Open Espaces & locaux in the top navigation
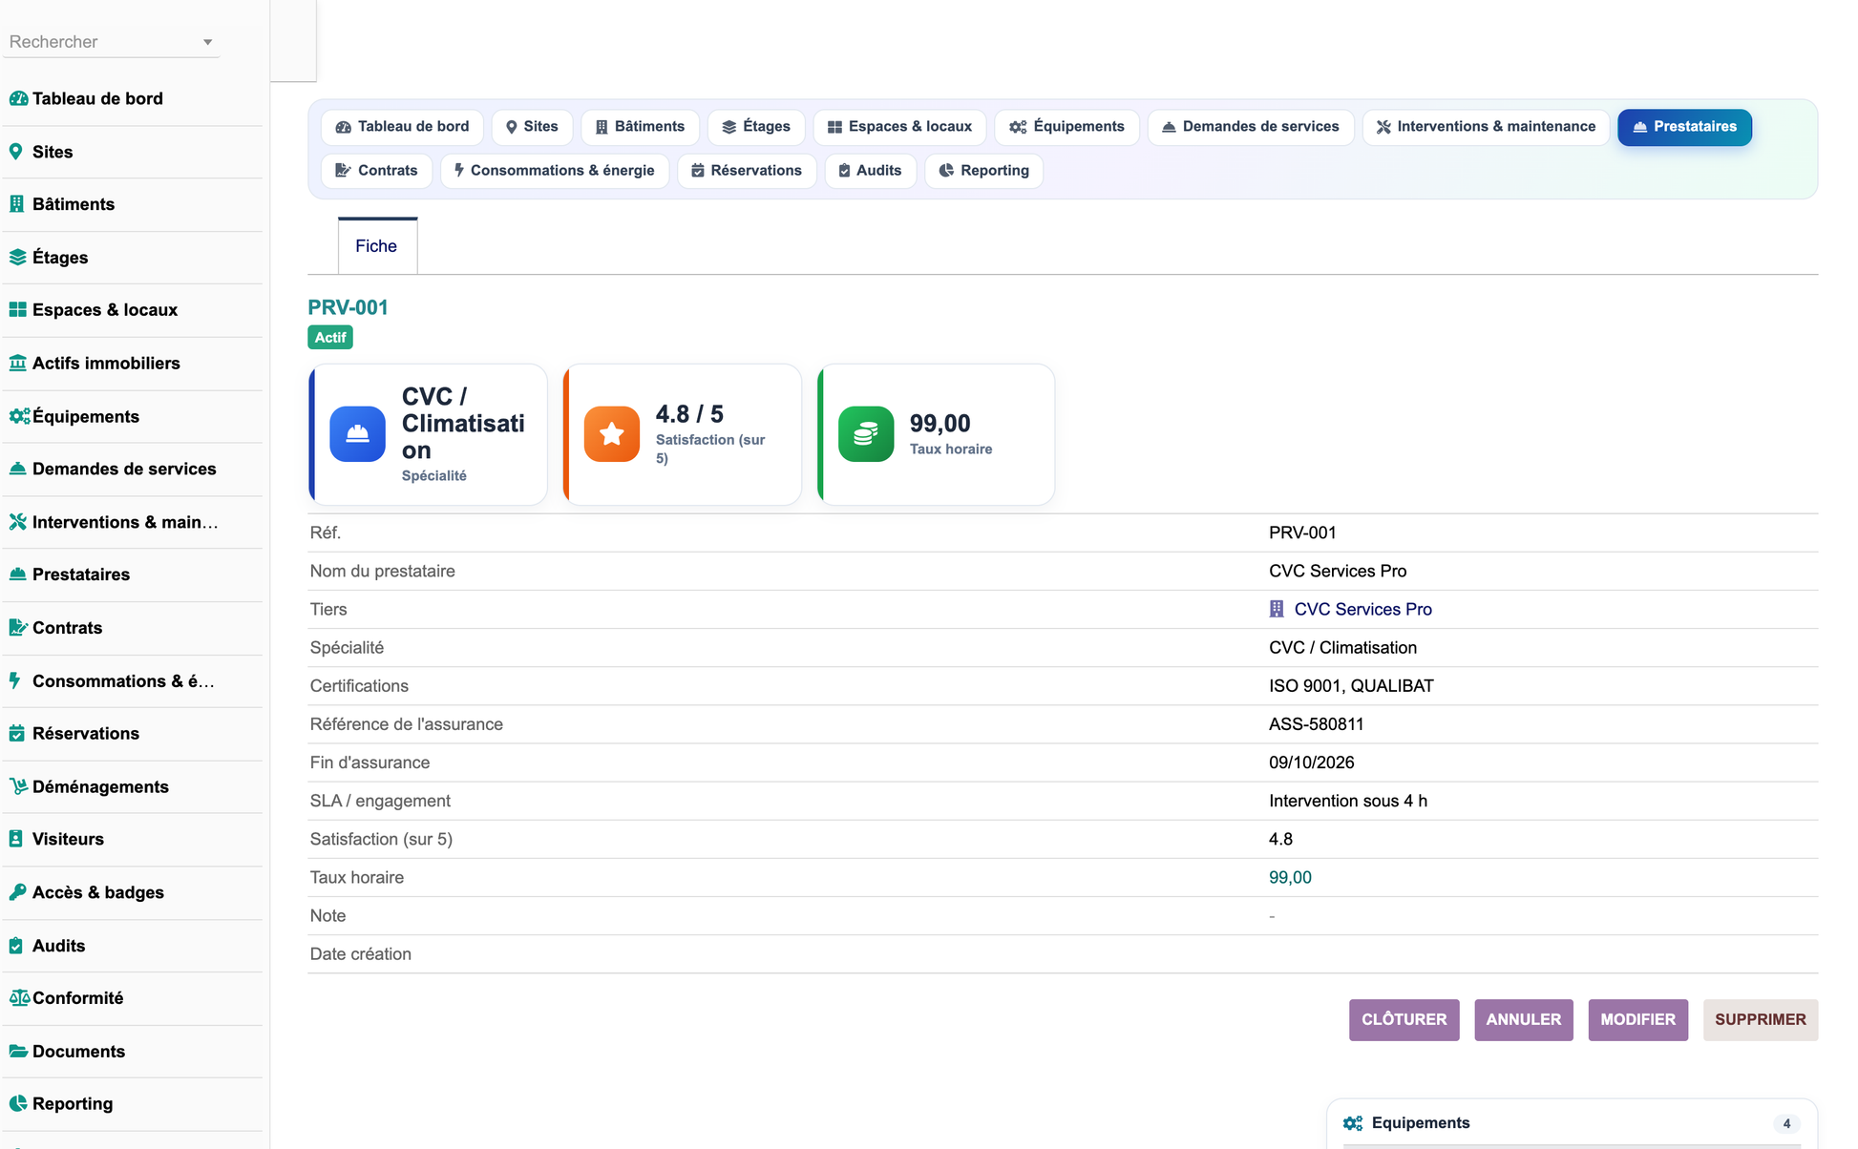1858x1149 pixels. (x=899, y=127)
